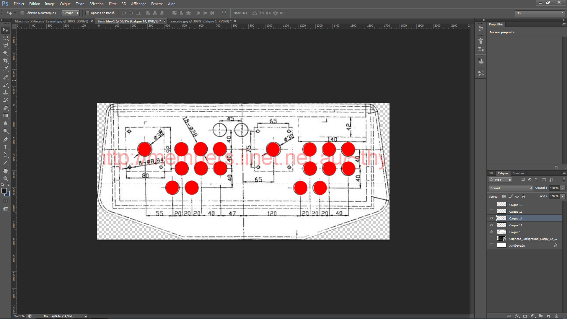Select the Cuphead_Background layer thumbnail
The height and width of the screenshot is (319, 567).
[501, 239]
